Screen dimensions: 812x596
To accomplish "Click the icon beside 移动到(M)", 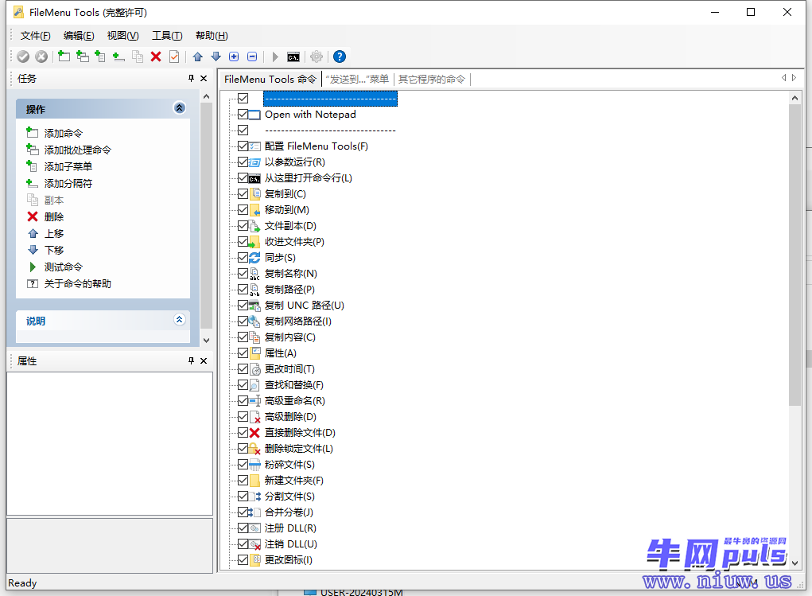I will [254, 210].
